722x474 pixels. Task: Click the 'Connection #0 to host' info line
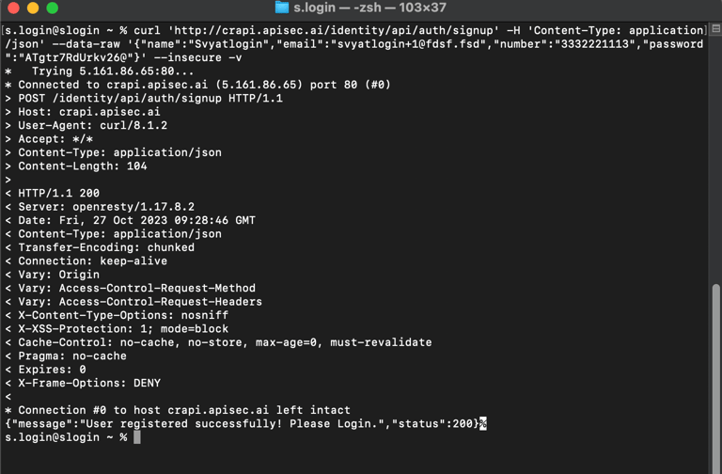coord(184,410)
